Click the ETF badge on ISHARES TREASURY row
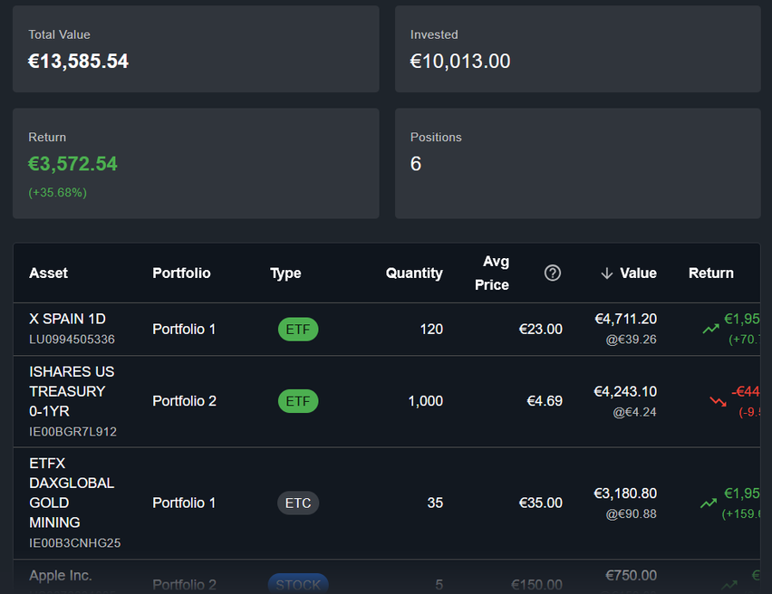Image resolution: width=772 pixels, height=594 pixels. [x=298, y=401]
